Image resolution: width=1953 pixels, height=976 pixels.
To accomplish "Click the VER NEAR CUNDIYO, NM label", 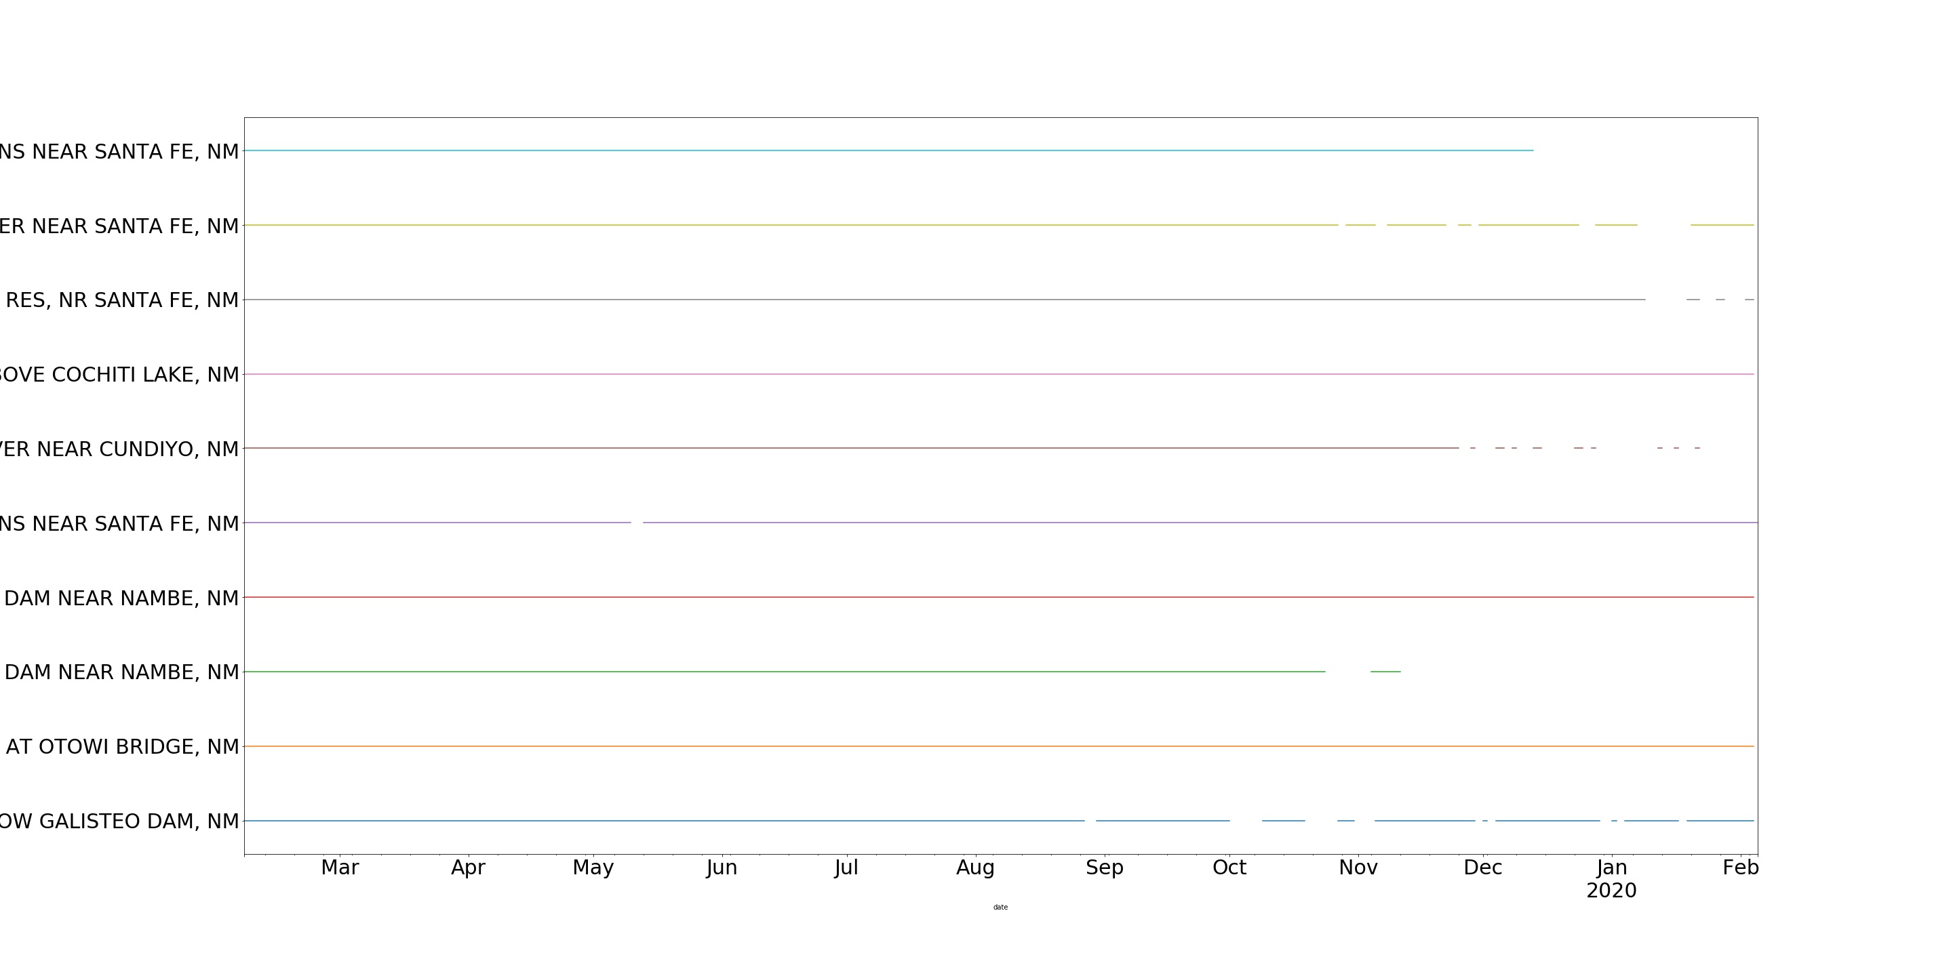I will [119, 449].
